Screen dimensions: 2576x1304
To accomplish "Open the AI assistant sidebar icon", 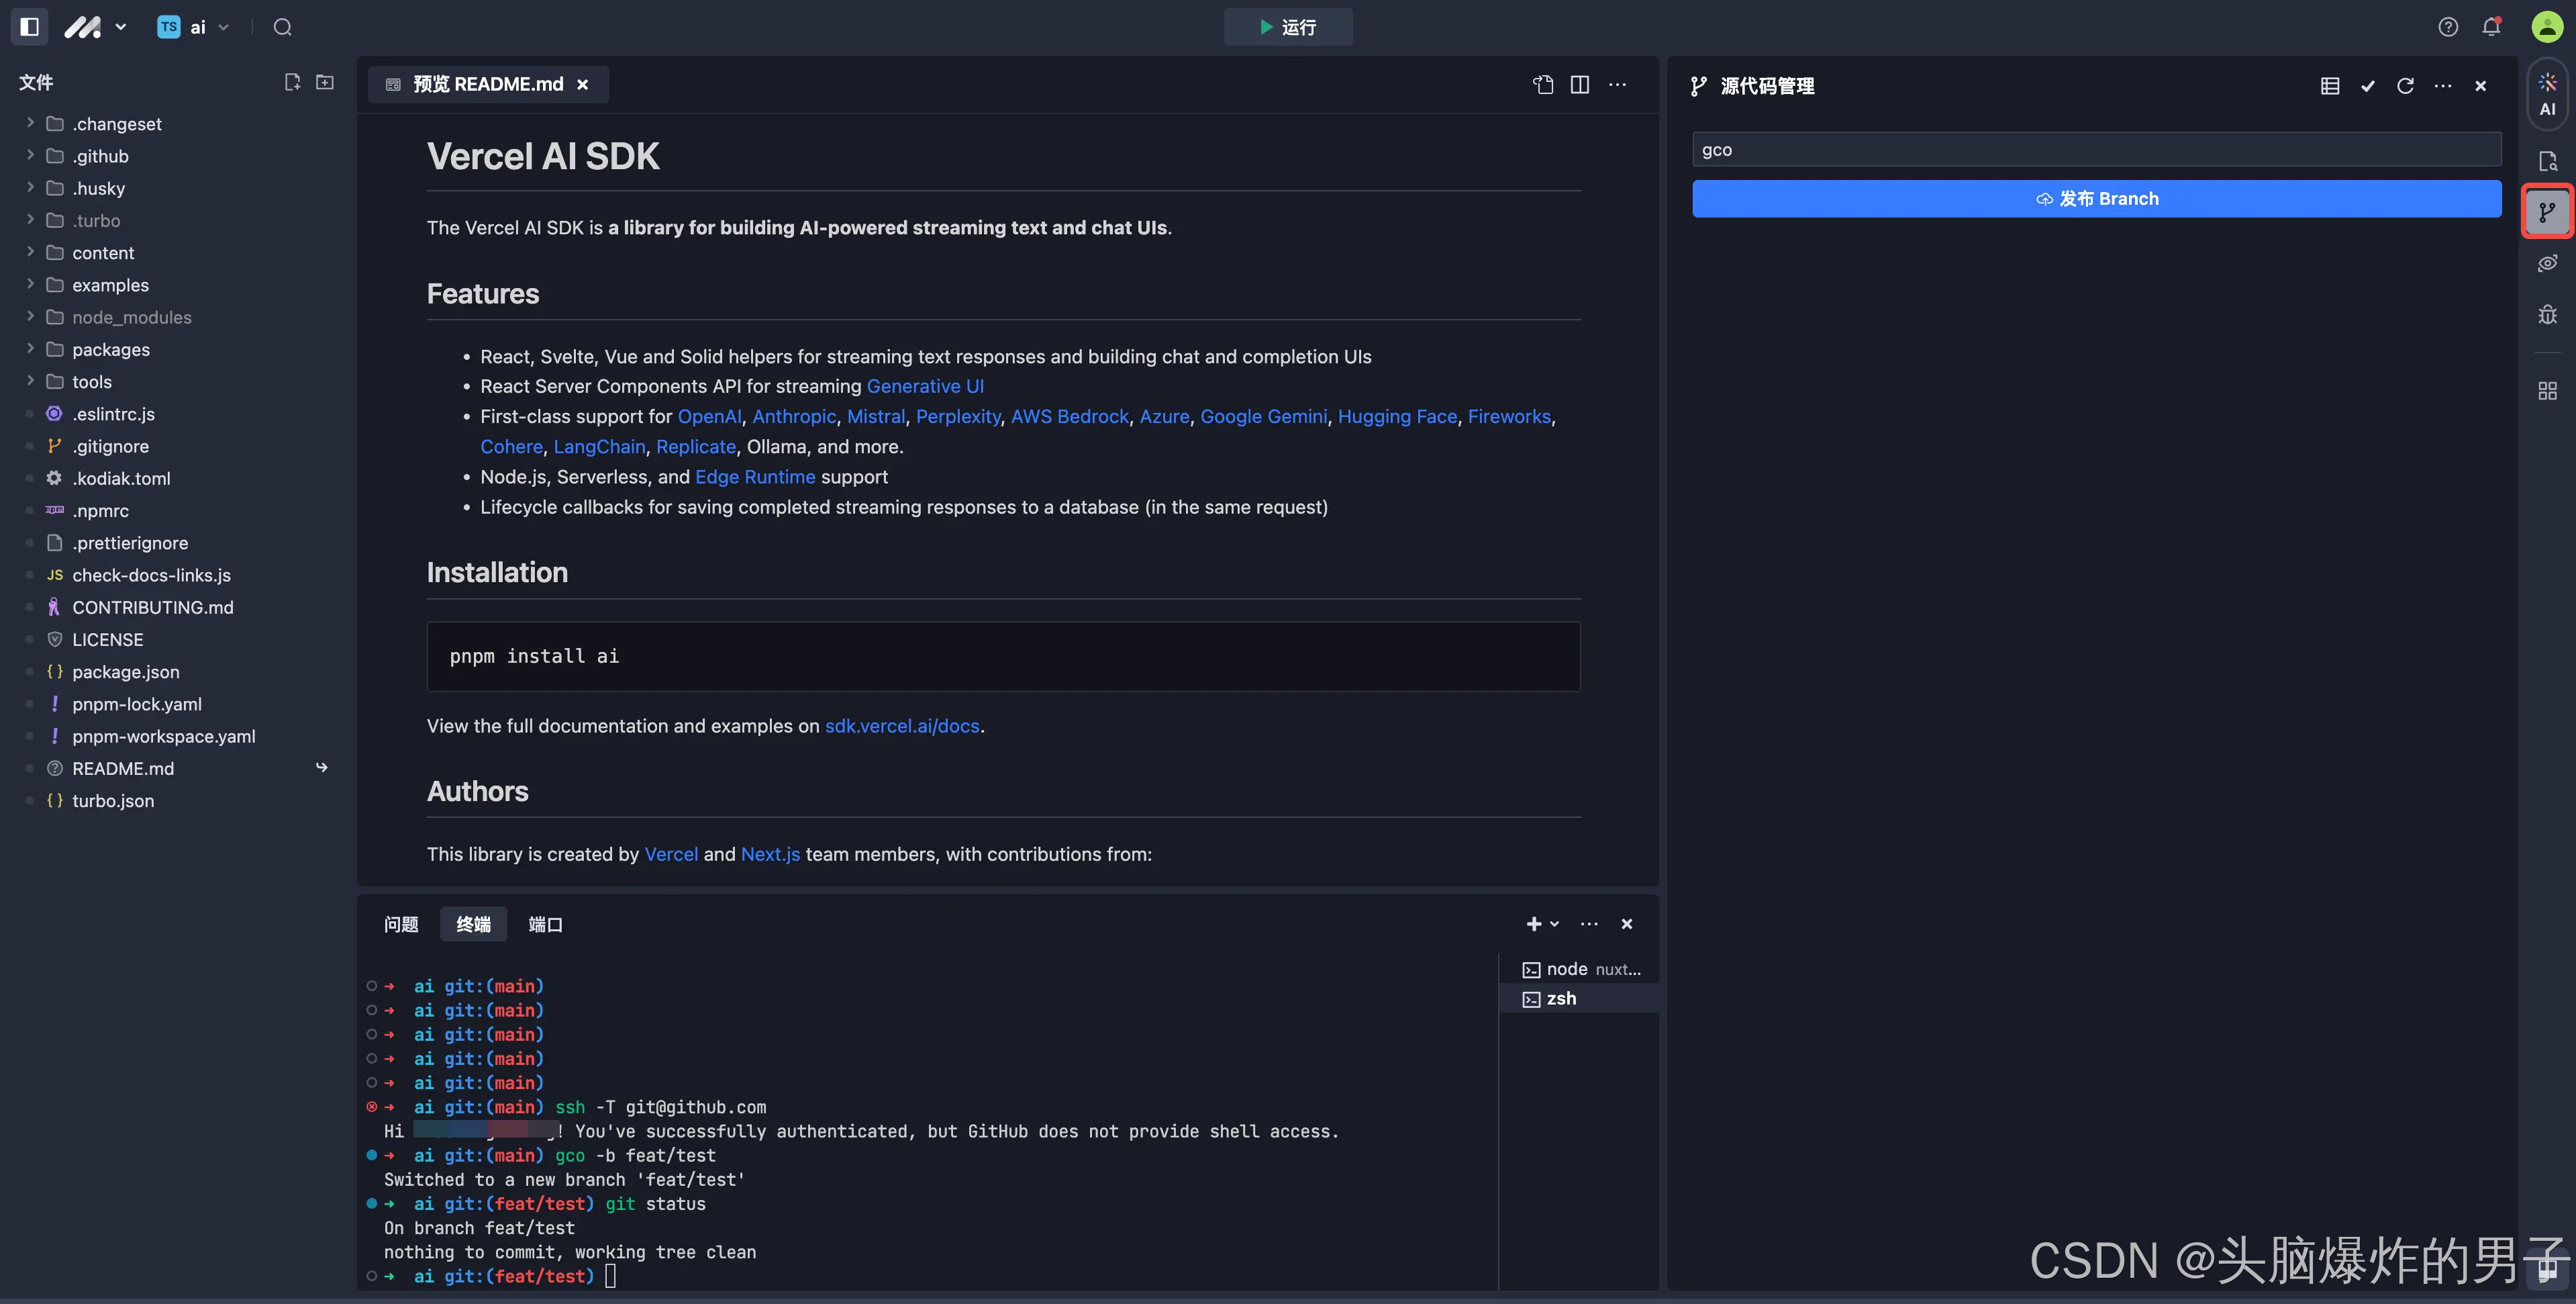I will pos(2547,94).
